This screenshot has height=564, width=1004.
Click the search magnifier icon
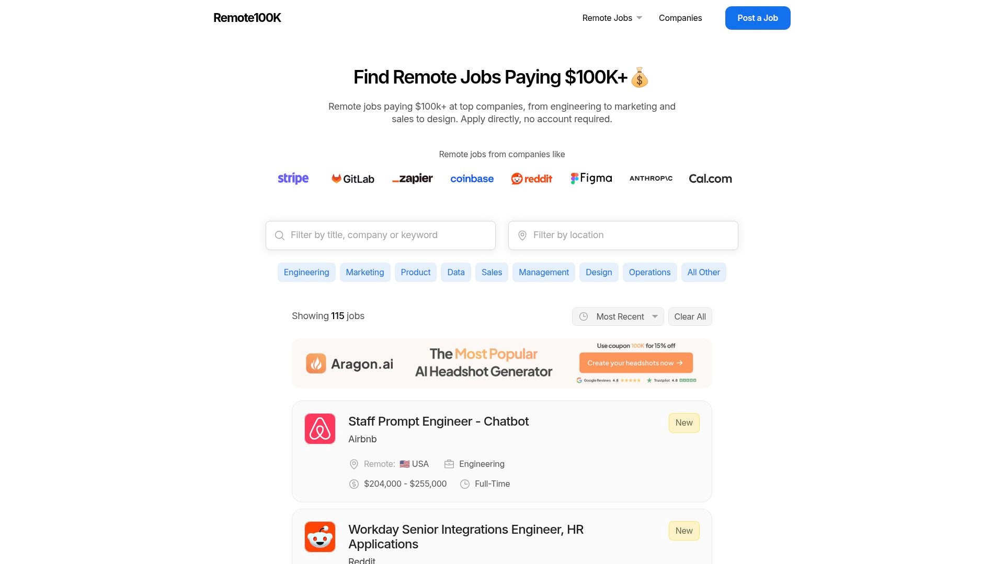pyautogui.click(x=280, y=236)
